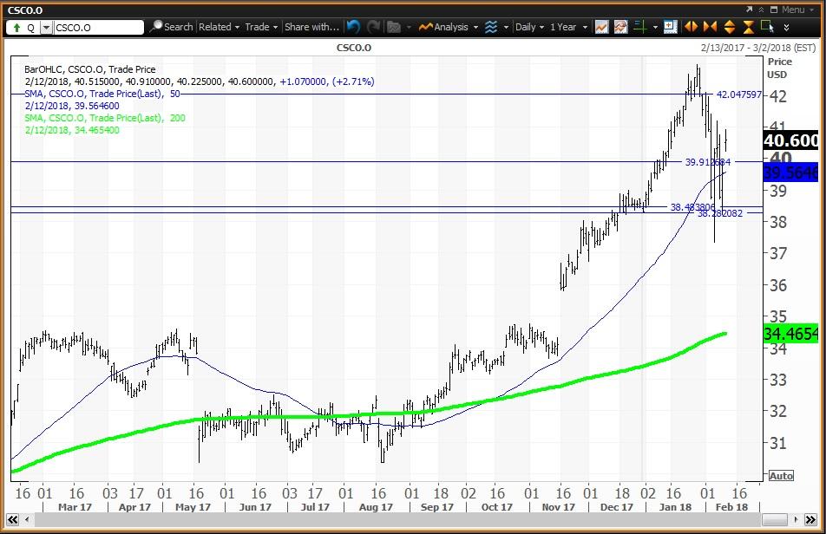Open the 1 Year range dropdown
The width and height of the screenshot is (826, 534).
pyautogui.click(x=567, y=27)
